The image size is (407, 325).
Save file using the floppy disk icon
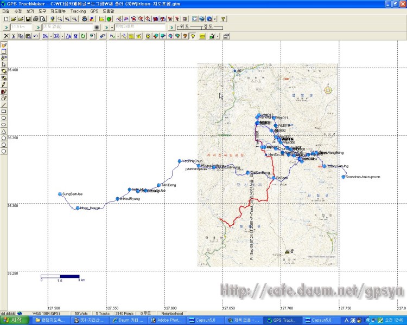pyautogui.click(x=28, y=19)
